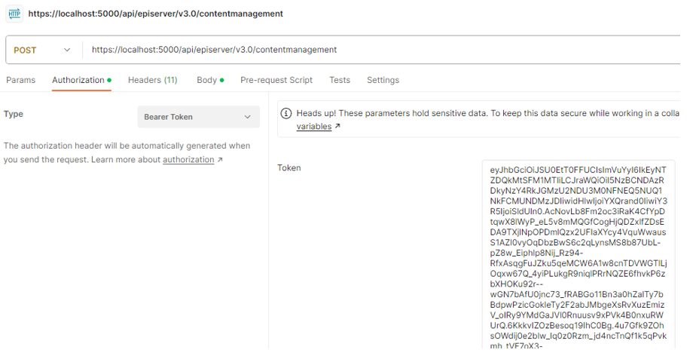Click external arrow icon beside authorization link
693x359 pixels.
(220, 160)
